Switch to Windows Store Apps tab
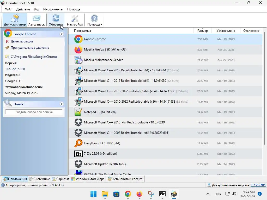This screenshot has width=267, height=200. [88, 179]
